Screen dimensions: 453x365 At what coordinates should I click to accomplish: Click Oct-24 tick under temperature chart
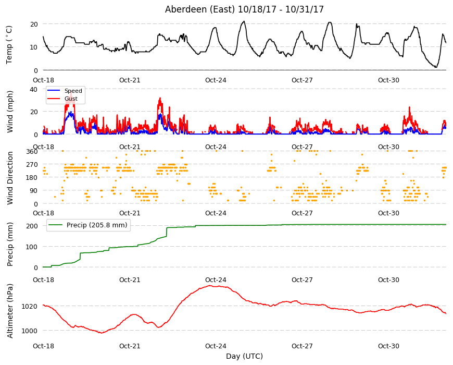coord(216,80)
